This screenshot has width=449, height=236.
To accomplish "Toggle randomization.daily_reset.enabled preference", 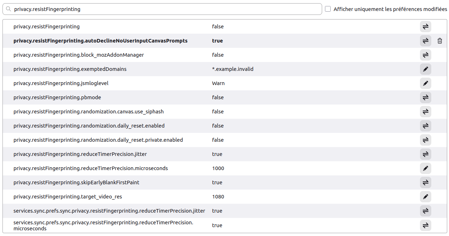I will click(425, 126).
